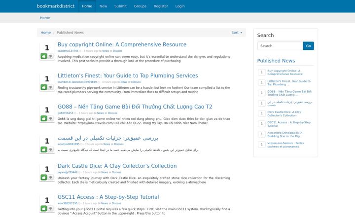This screenshot has height=222, width=355.
Task: Open user profile jayaoejy289449
Action: (x=68, y=172)
